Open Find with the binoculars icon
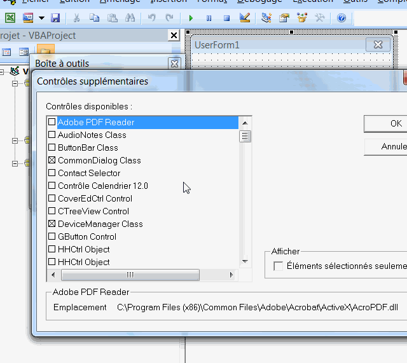407x363 pixels. click(x=130, y=18)
